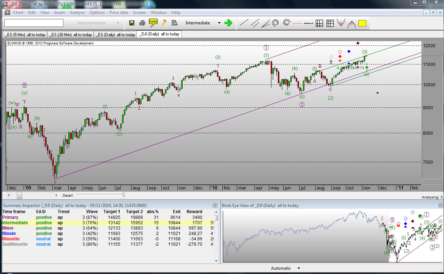
Task: Select the parallel channel lines tool
Action: [x=255, y=23]
